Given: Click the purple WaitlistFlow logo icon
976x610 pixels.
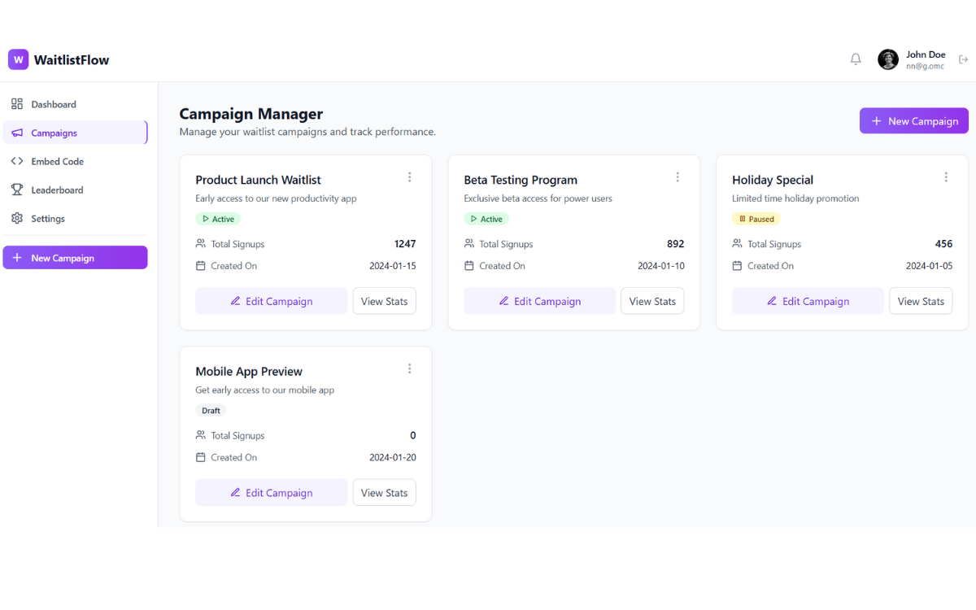Looking at the screenshot, I should click(x=18, y=59).
